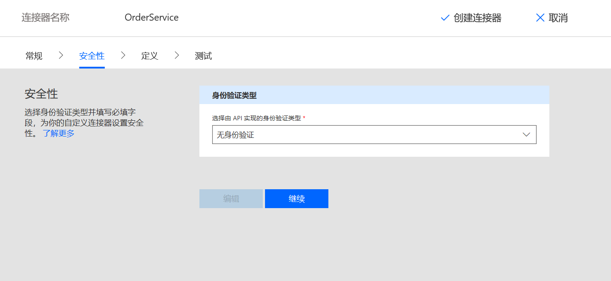Image resolution: width=611 pixels, height=281 pixels.
Task: Click the breadcrumb arrow between 安全性 and 定义
Action: click(x=123, y=55)
